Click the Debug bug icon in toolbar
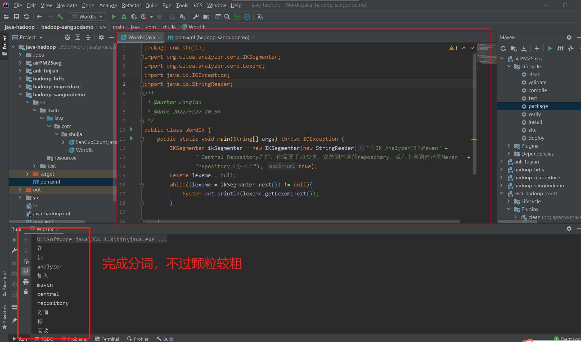This screenshot has height=342, width=581. (x=124, y=17)
